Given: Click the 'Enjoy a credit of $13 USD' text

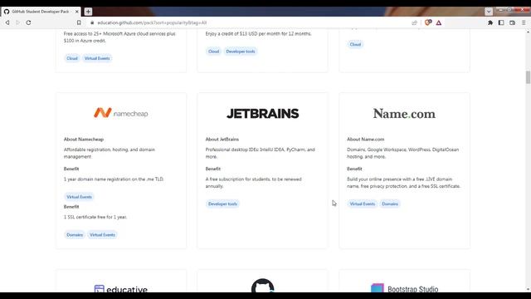Looking at the screenshot, I should point(258,33).
